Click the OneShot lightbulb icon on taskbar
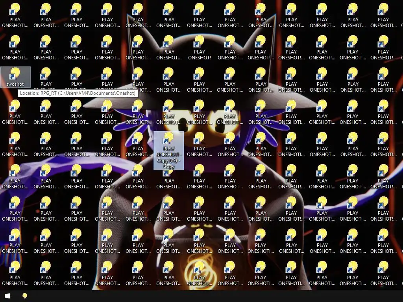 [25, 296]
